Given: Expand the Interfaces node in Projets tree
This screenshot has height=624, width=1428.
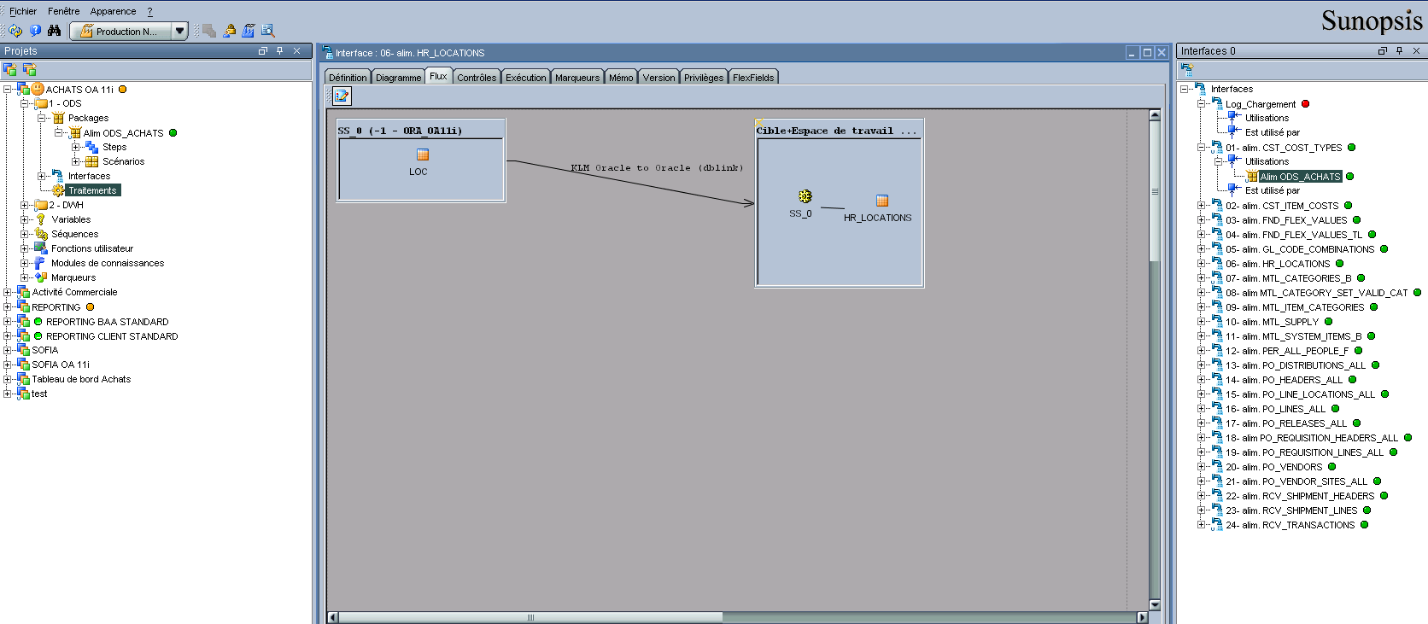Looking at the screenshot, I should point(41,176).
